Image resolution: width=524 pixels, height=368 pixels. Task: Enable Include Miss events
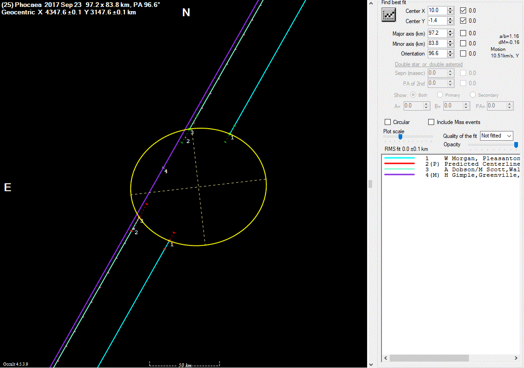point(431,122)
